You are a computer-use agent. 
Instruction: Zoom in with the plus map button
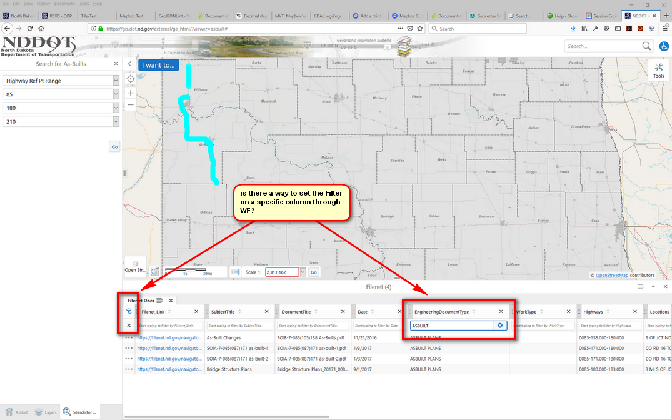tap(130, 92)
